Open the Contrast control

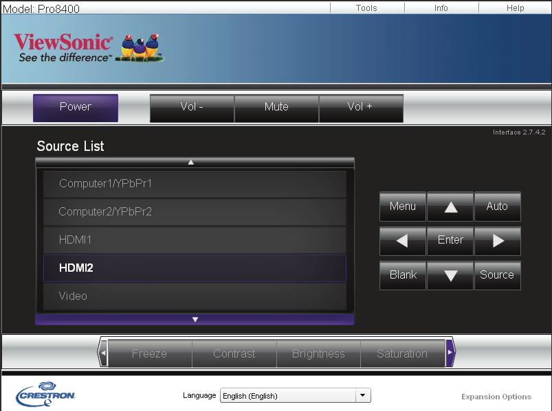point(234,353)
